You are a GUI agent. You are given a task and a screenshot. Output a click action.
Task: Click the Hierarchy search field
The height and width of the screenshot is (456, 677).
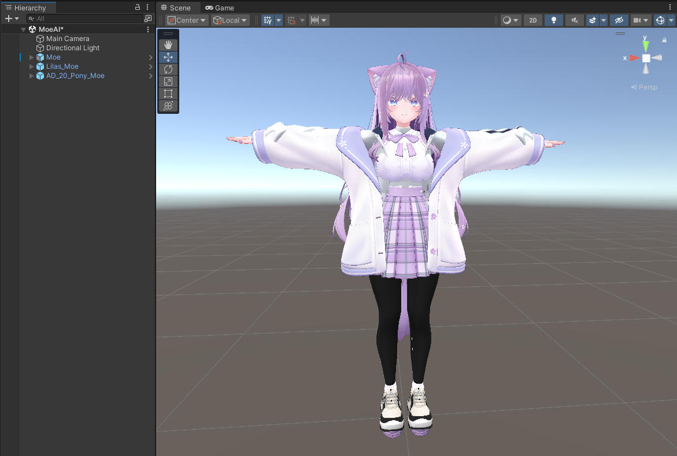(x=84, y=18)
